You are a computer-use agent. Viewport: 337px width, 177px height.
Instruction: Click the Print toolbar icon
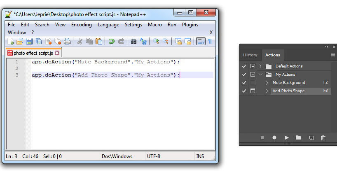67,41
